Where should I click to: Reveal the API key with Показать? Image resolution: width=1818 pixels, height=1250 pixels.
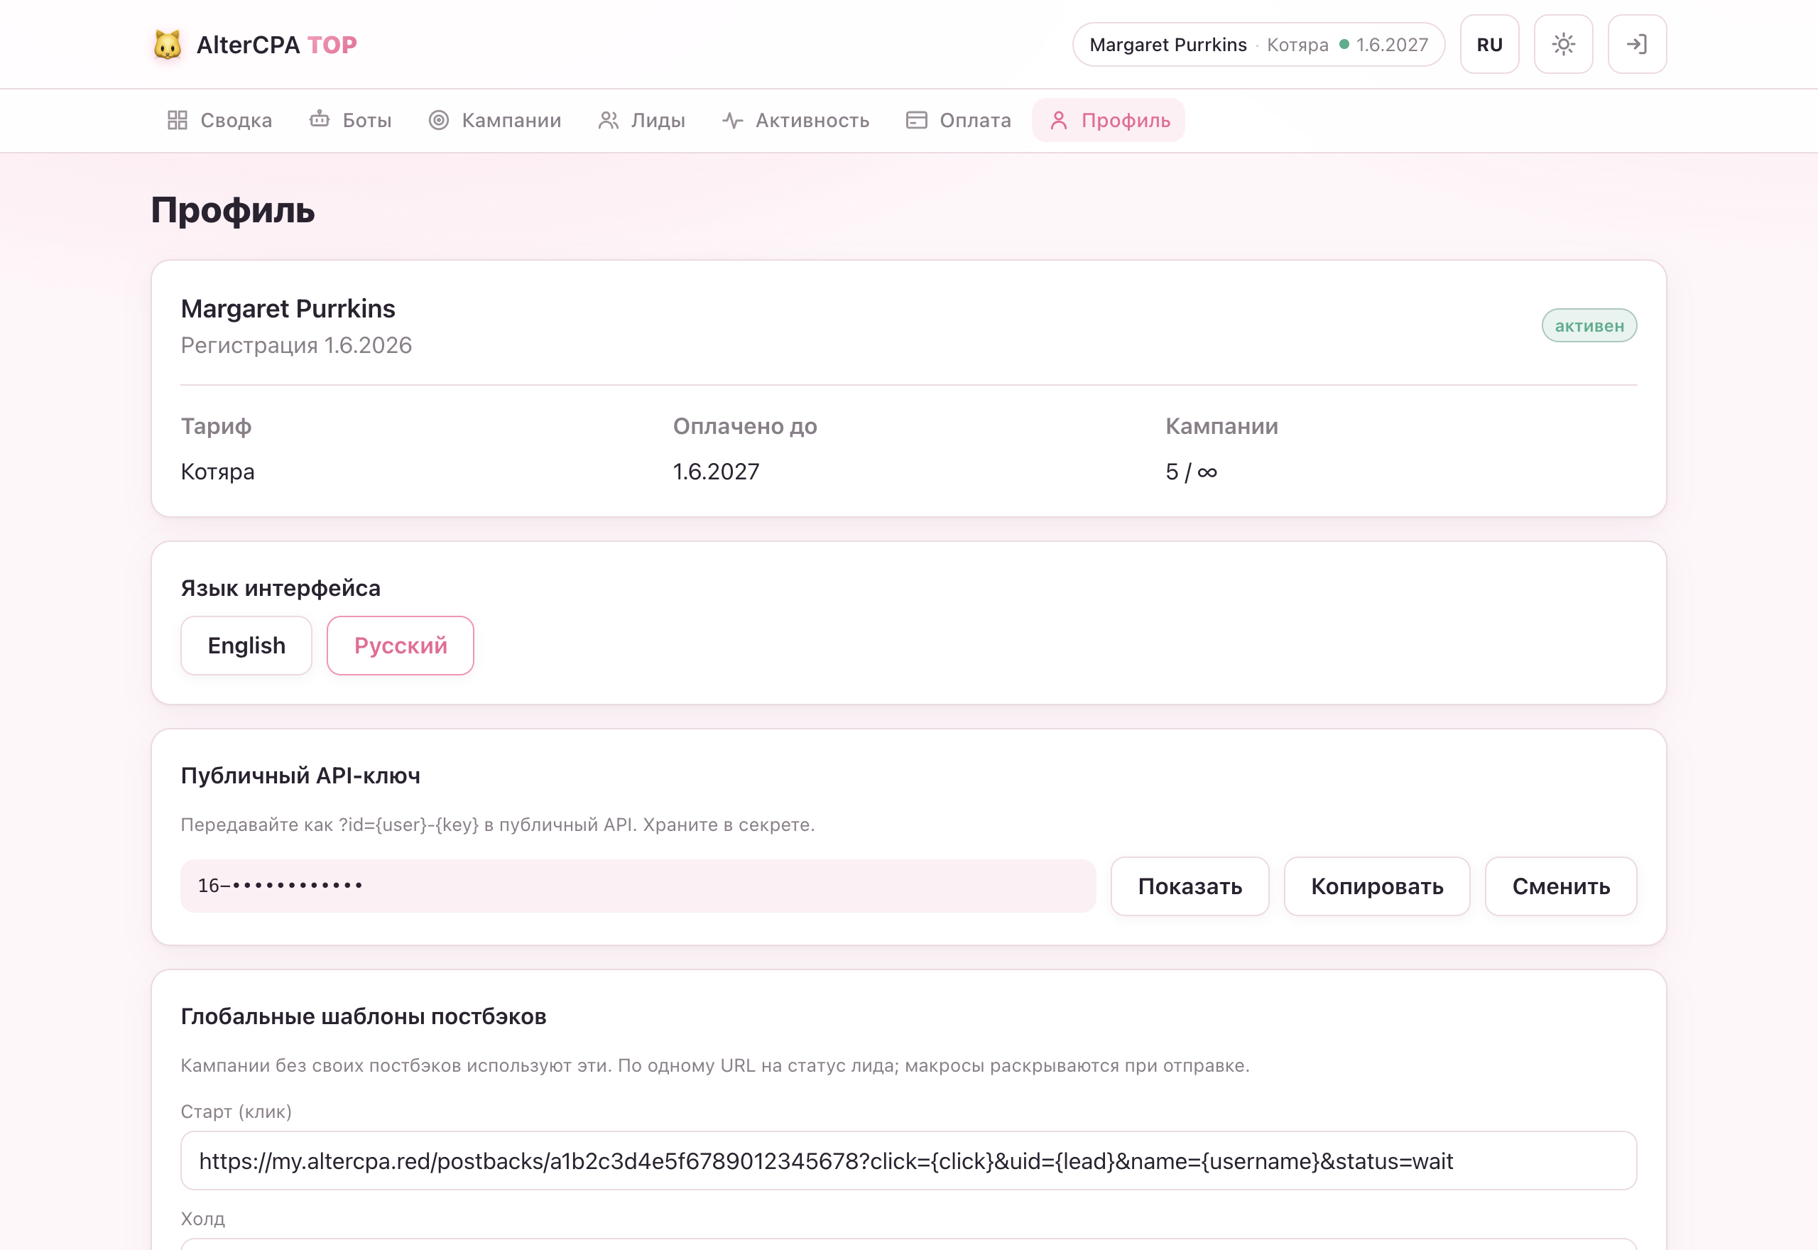pos(1190,886)
